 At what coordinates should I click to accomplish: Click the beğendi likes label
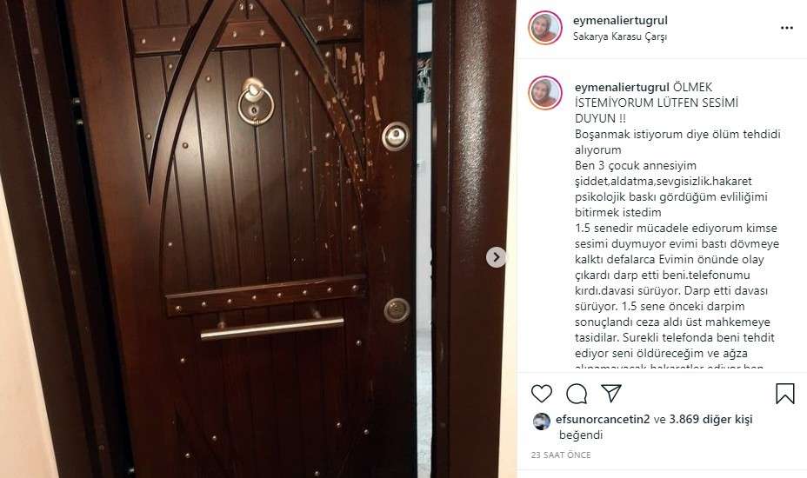pos(581,435)
